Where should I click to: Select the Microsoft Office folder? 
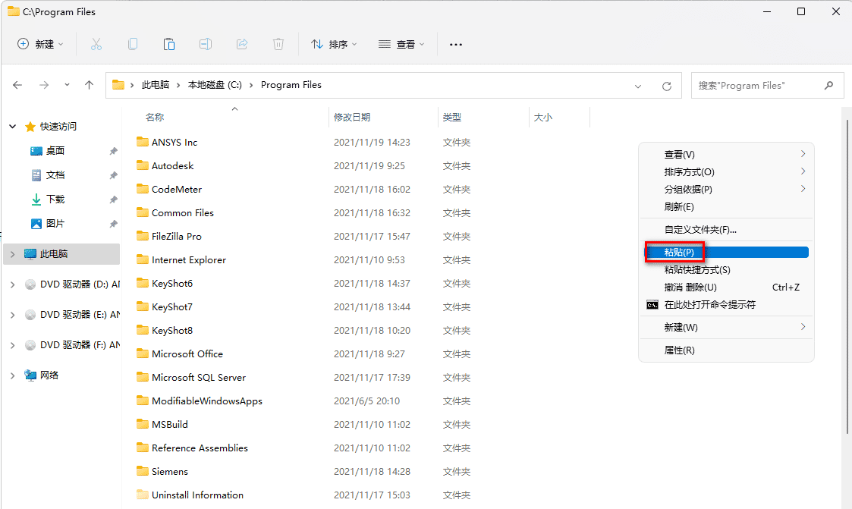tap(187, 354)
